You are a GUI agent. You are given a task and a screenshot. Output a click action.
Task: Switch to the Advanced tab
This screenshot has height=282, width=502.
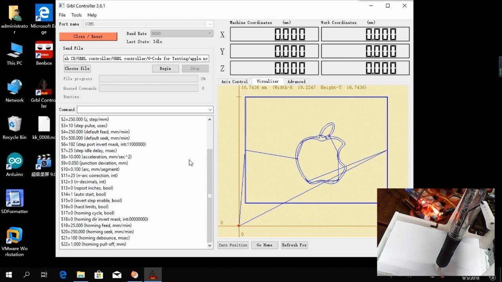(296, 81)
